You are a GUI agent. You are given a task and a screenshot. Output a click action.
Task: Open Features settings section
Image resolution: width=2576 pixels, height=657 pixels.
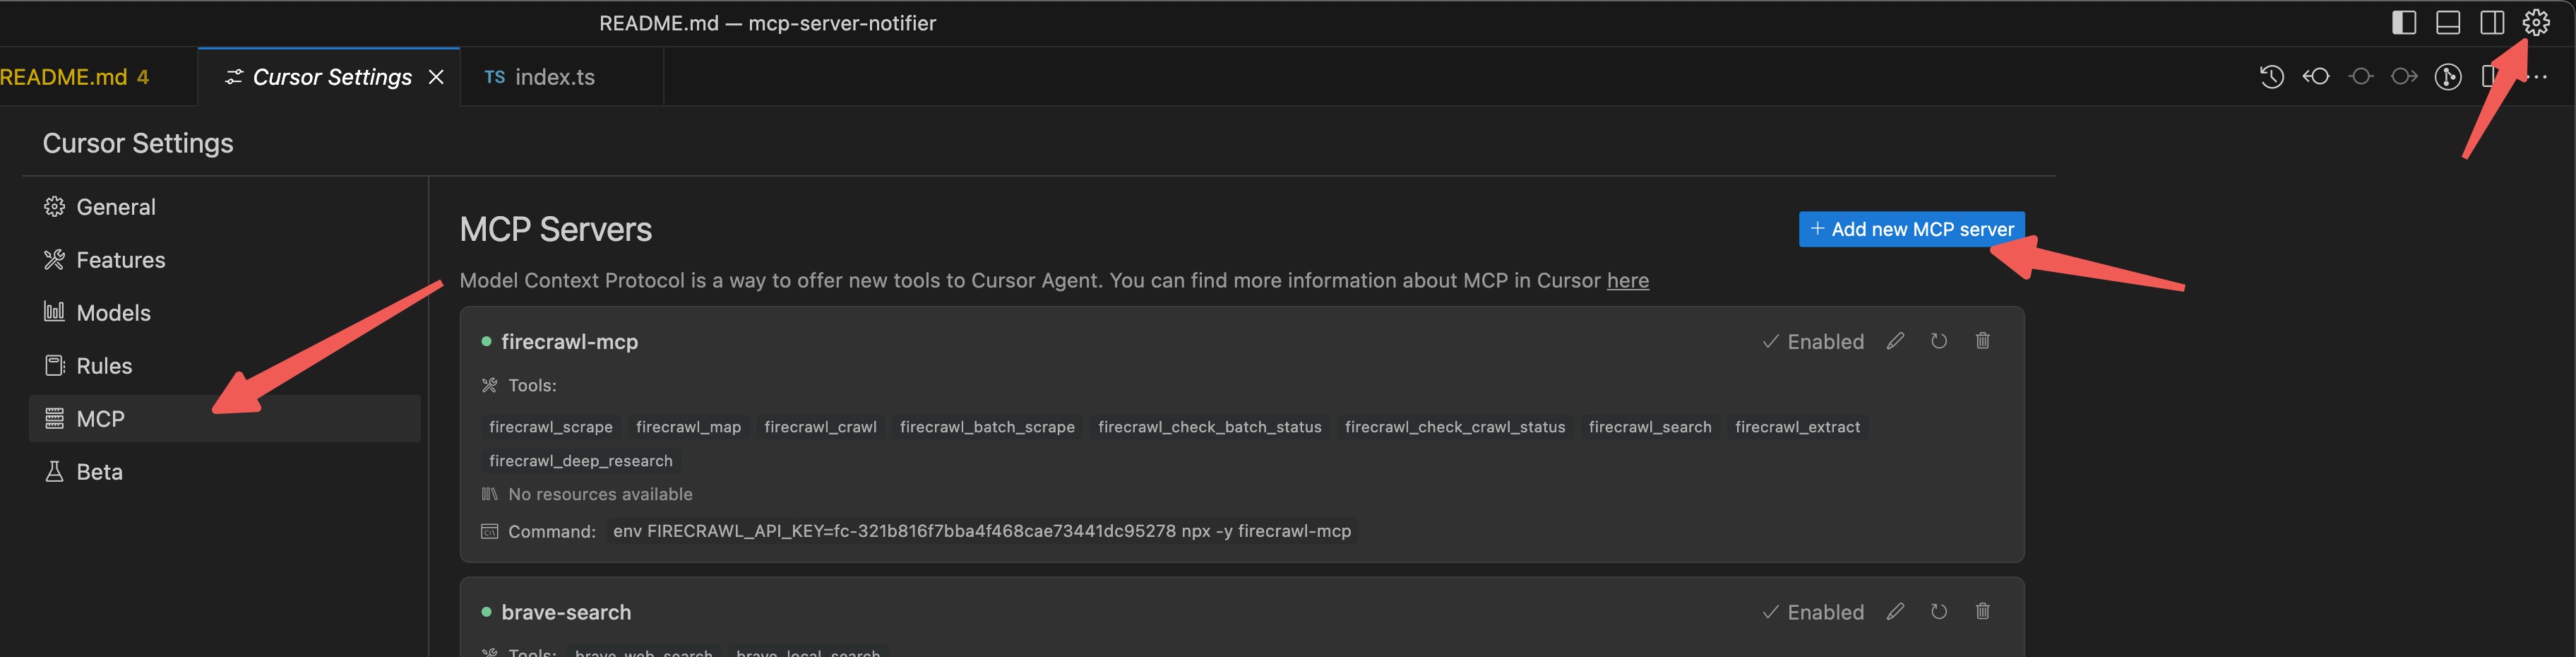click(x=225, y=260)
